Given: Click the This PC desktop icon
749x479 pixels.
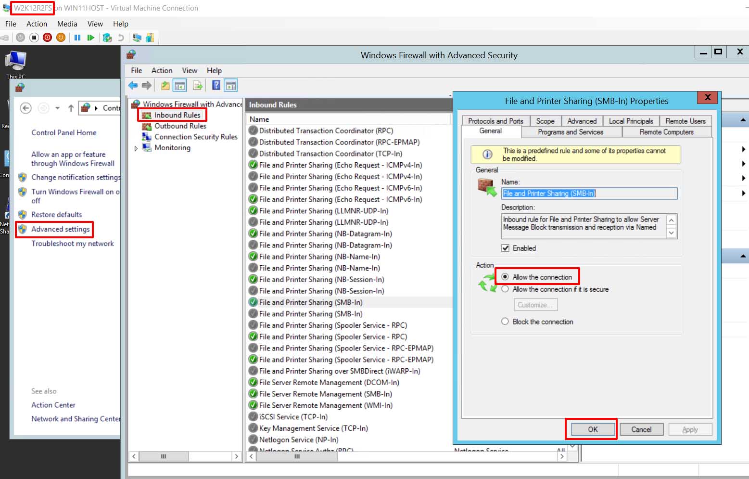Looking at the screenshot, I should 15,65.
